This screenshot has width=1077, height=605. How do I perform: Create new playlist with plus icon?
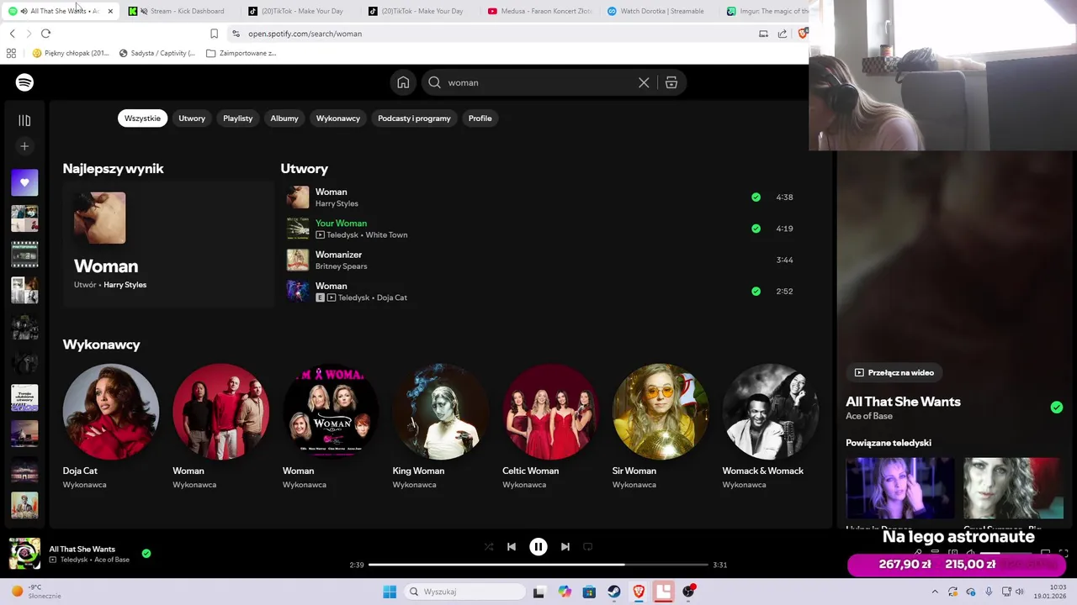click(x=24, y=146)
